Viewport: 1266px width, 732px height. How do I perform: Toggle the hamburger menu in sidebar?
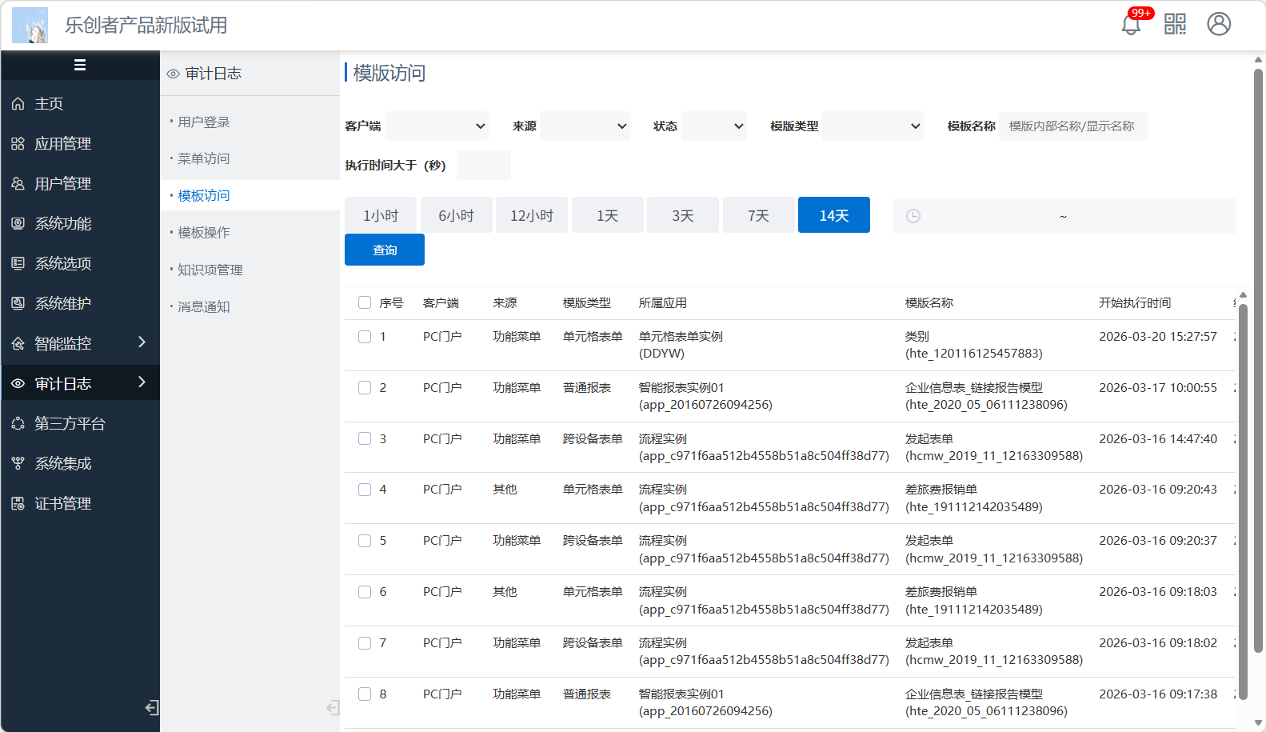[80, 65]
